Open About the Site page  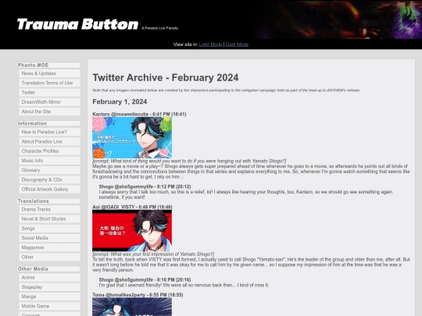coord(49,112)
